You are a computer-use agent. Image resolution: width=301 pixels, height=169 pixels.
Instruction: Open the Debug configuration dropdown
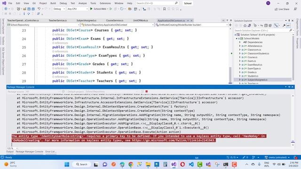click(59, 9)
